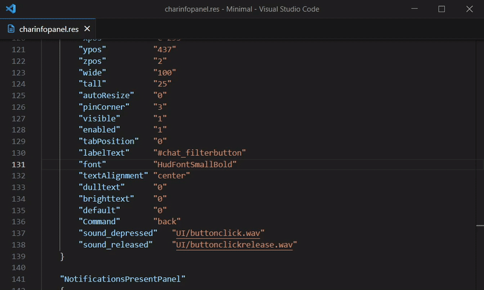Click the closing brace on line 139
This screenshot has height=290, width=484.
62,256
